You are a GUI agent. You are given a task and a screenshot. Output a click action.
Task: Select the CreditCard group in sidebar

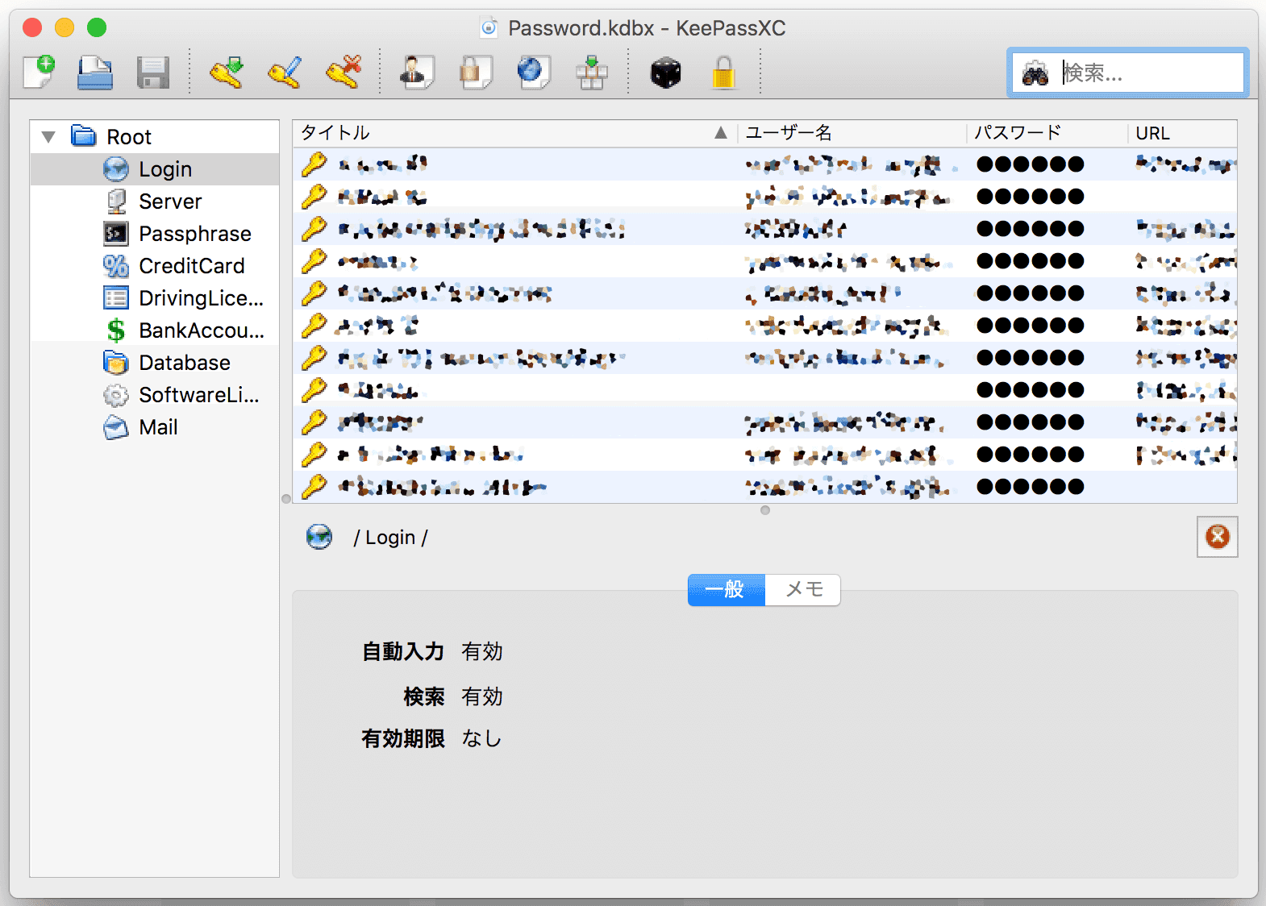coord(191,266)
